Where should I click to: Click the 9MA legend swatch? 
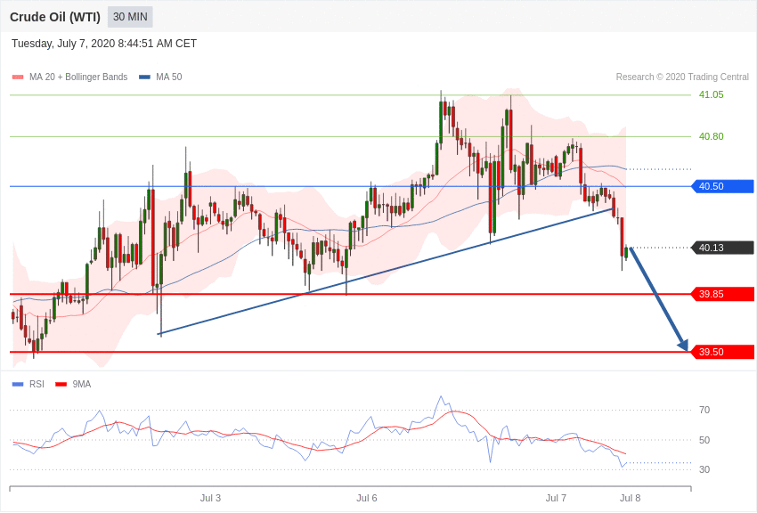[x=61, y=385]
